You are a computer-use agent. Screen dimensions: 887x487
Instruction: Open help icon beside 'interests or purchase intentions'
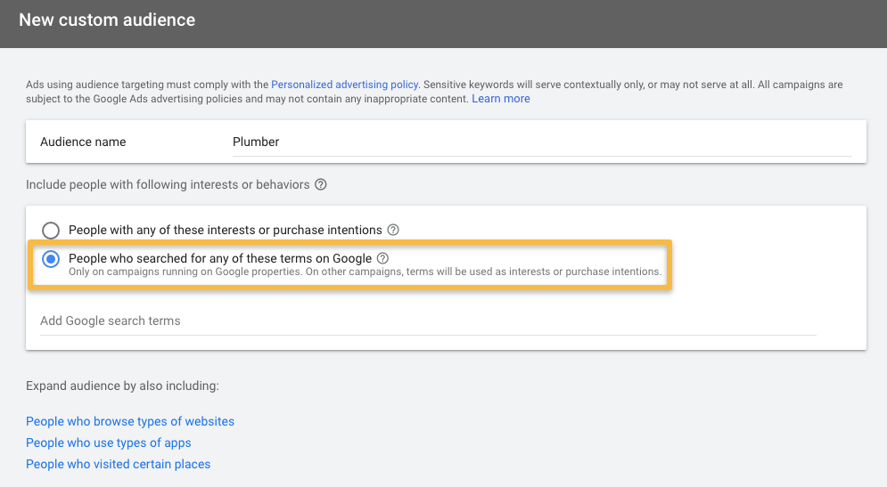(x=393, y=230)
